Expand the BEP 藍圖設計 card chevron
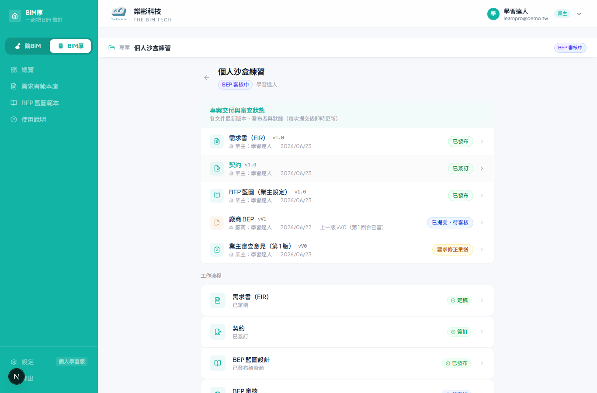 [x=482, y=363]
